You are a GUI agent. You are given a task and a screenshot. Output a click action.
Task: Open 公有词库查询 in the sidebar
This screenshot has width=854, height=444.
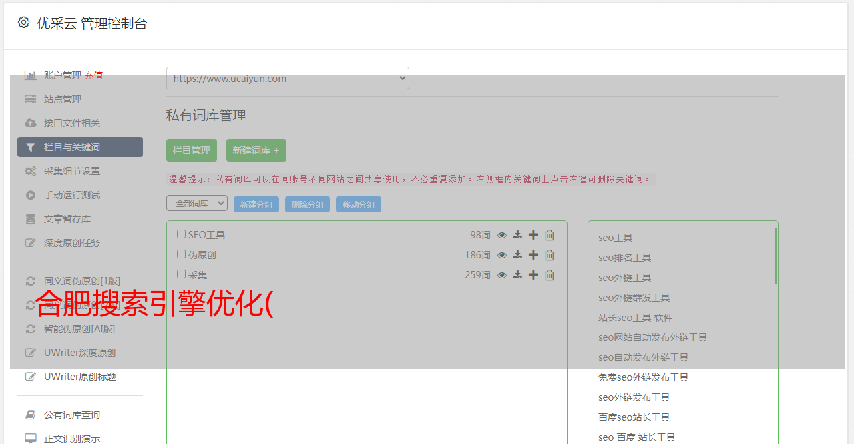72,415
